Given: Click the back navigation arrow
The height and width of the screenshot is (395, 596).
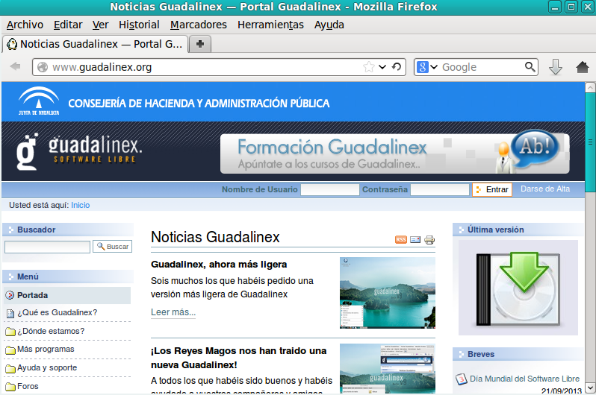Looking at the screenshot, I should pos(15,66).
